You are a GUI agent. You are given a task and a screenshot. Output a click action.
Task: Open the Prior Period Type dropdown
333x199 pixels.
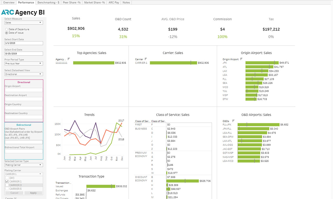(23, 64)
